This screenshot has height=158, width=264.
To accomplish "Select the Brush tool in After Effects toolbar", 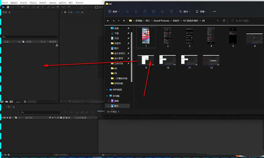I will 48,7.
